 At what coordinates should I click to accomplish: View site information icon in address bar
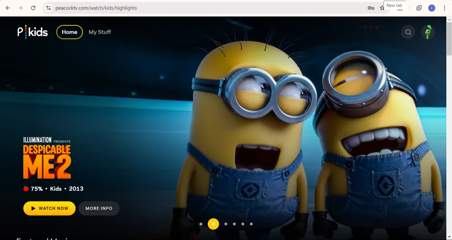48,8
